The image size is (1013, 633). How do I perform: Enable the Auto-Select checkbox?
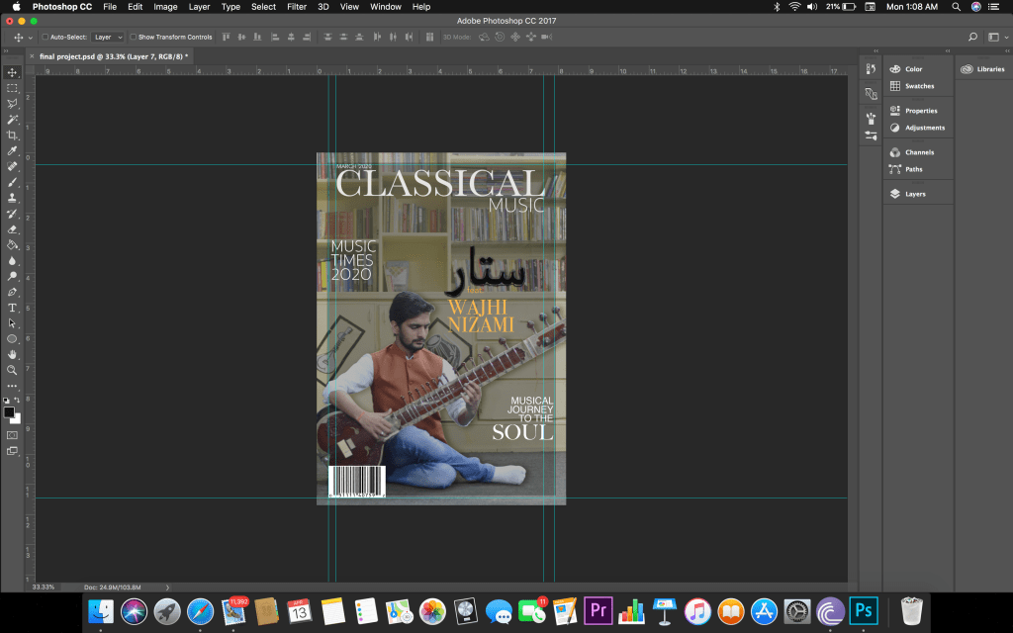coord(45,37)
